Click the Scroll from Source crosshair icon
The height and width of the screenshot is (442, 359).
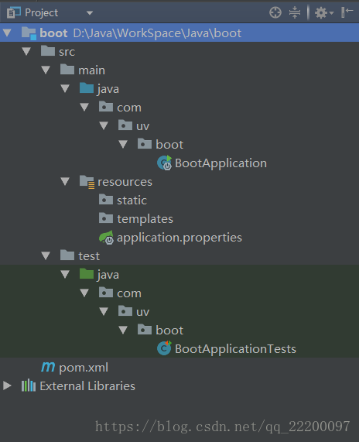275,12
